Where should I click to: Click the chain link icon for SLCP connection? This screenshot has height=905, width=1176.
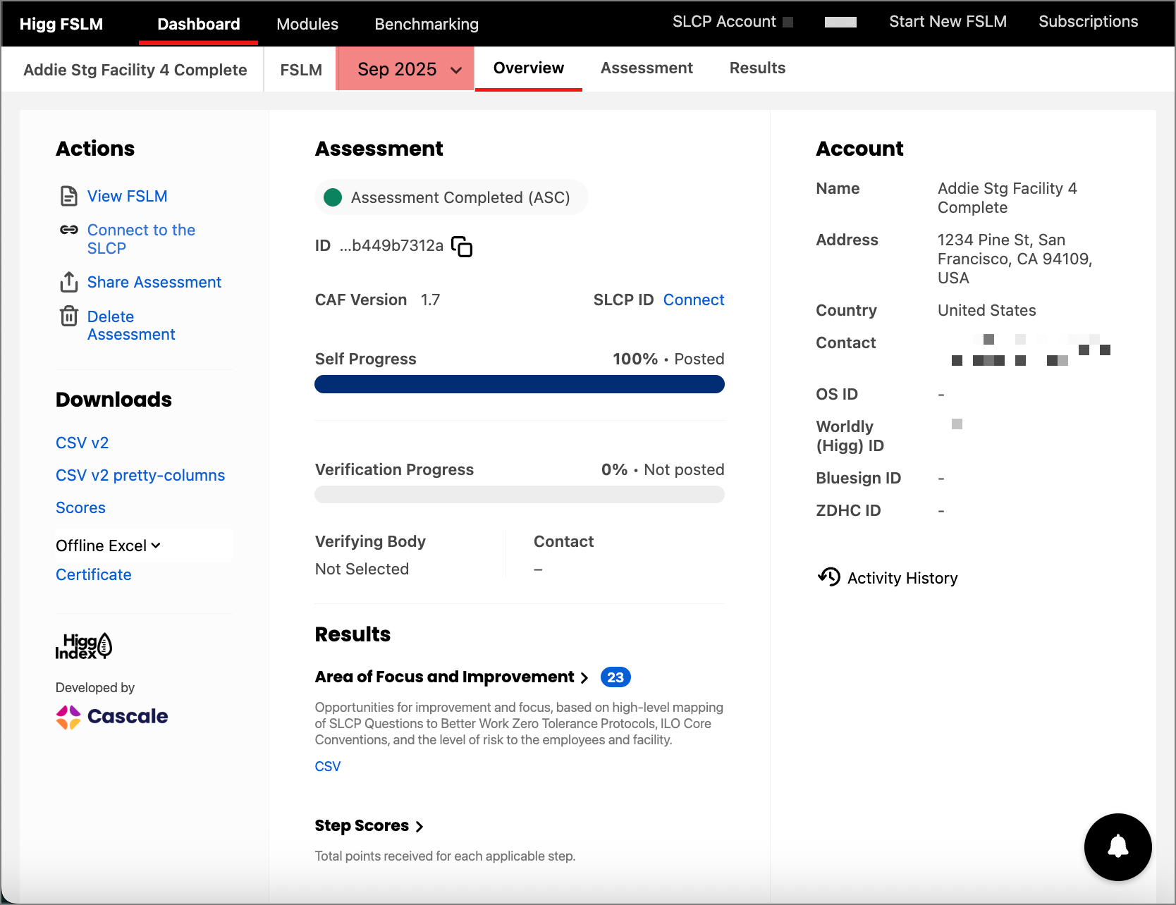(x=68, y=230)
